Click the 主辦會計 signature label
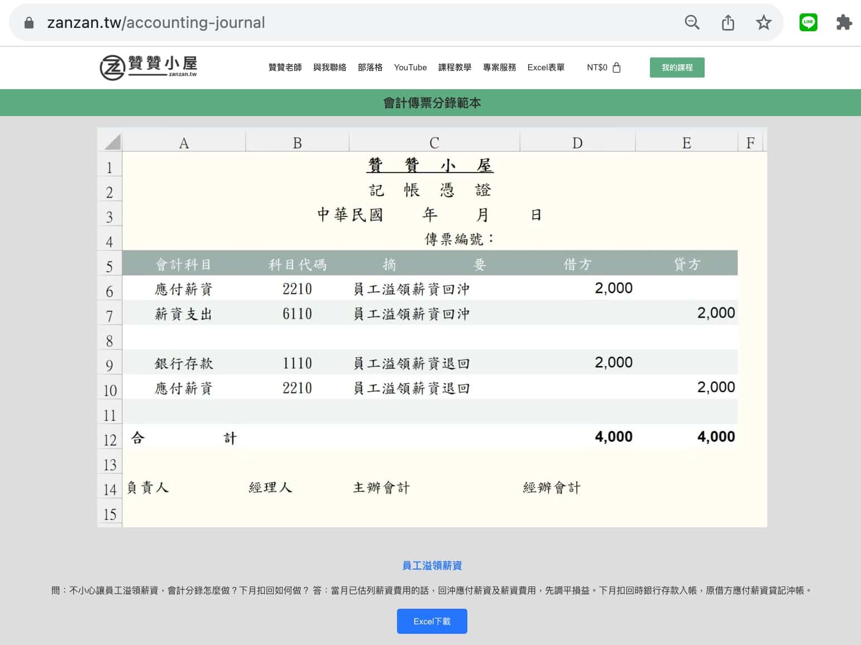 click(x=381, y=487)
